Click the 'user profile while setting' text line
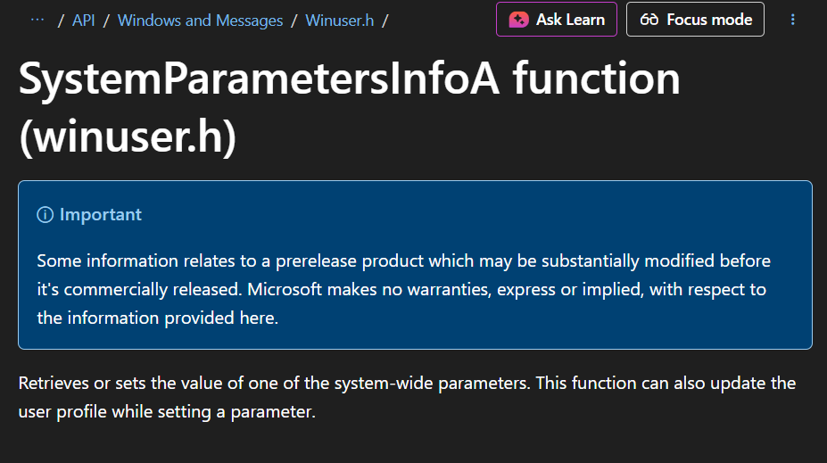The image size is (827, 463). (167, 413)
